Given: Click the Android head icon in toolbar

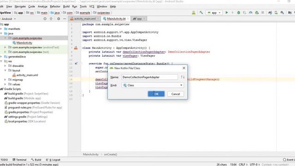Looking at the screenshot, I should click(194, 12).
